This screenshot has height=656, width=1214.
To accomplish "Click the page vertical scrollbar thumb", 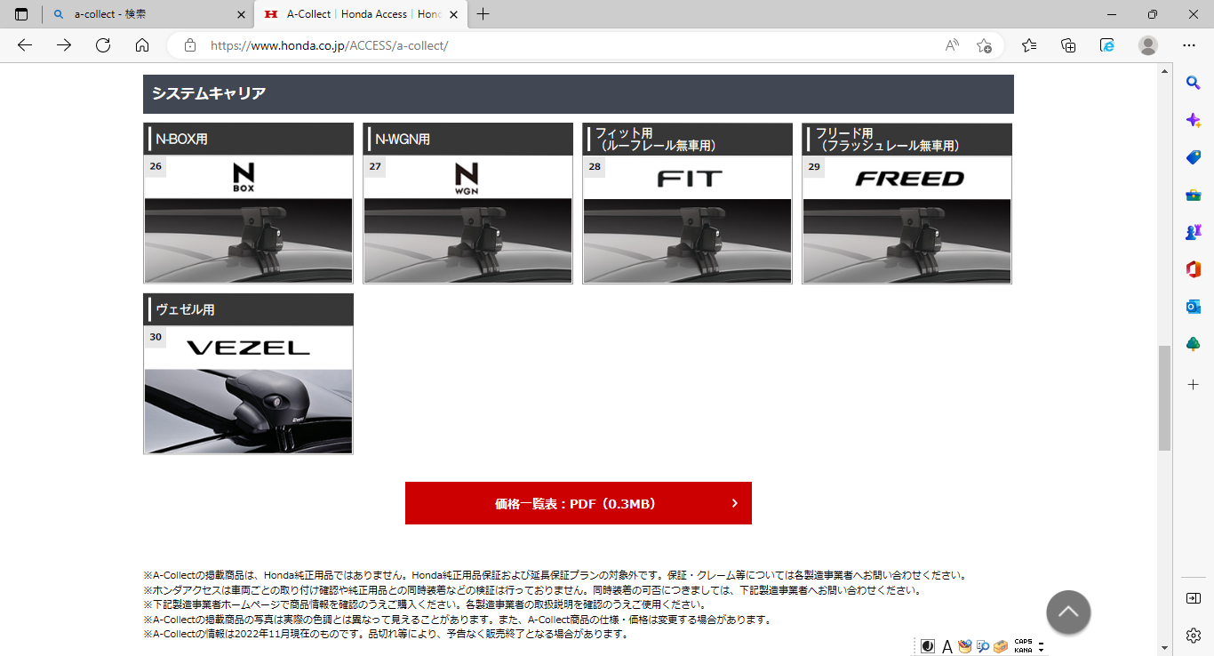I will coord(1164,398).
